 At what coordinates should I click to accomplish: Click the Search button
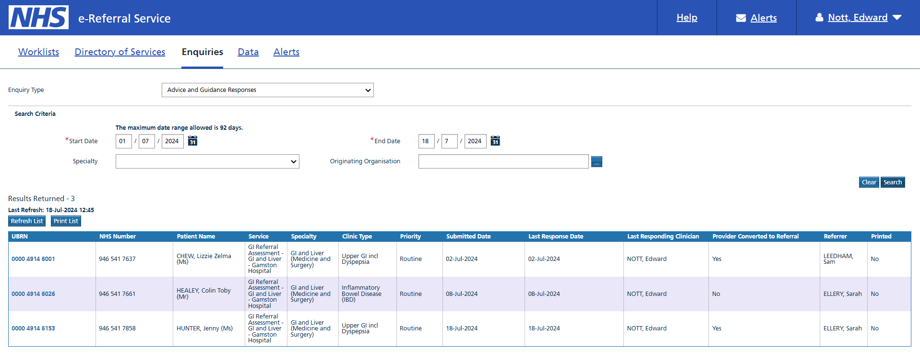893,182
